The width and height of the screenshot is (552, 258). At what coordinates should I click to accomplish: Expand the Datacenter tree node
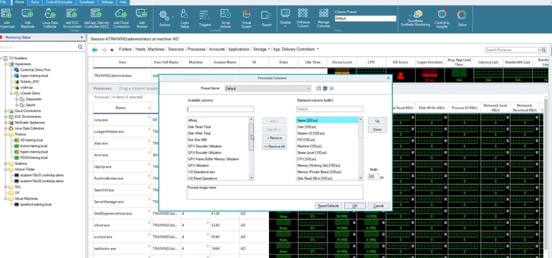17,99
